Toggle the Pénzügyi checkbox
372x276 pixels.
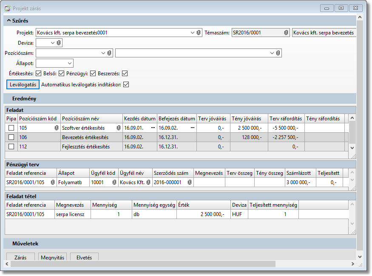(93, 74)
